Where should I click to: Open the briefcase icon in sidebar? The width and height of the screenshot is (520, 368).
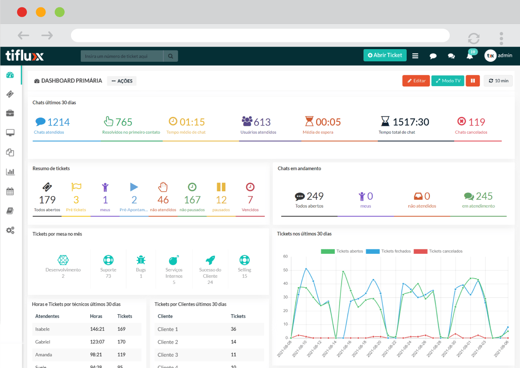coord(10,113)
